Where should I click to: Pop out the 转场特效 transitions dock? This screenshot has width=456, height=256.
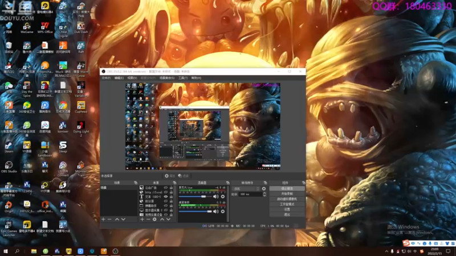pos(265,183)
